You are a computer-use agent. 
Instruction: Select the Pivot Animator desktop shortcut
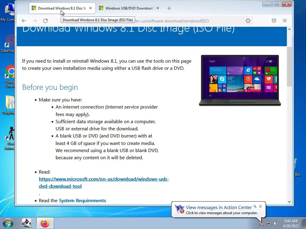tap(9, 138)
